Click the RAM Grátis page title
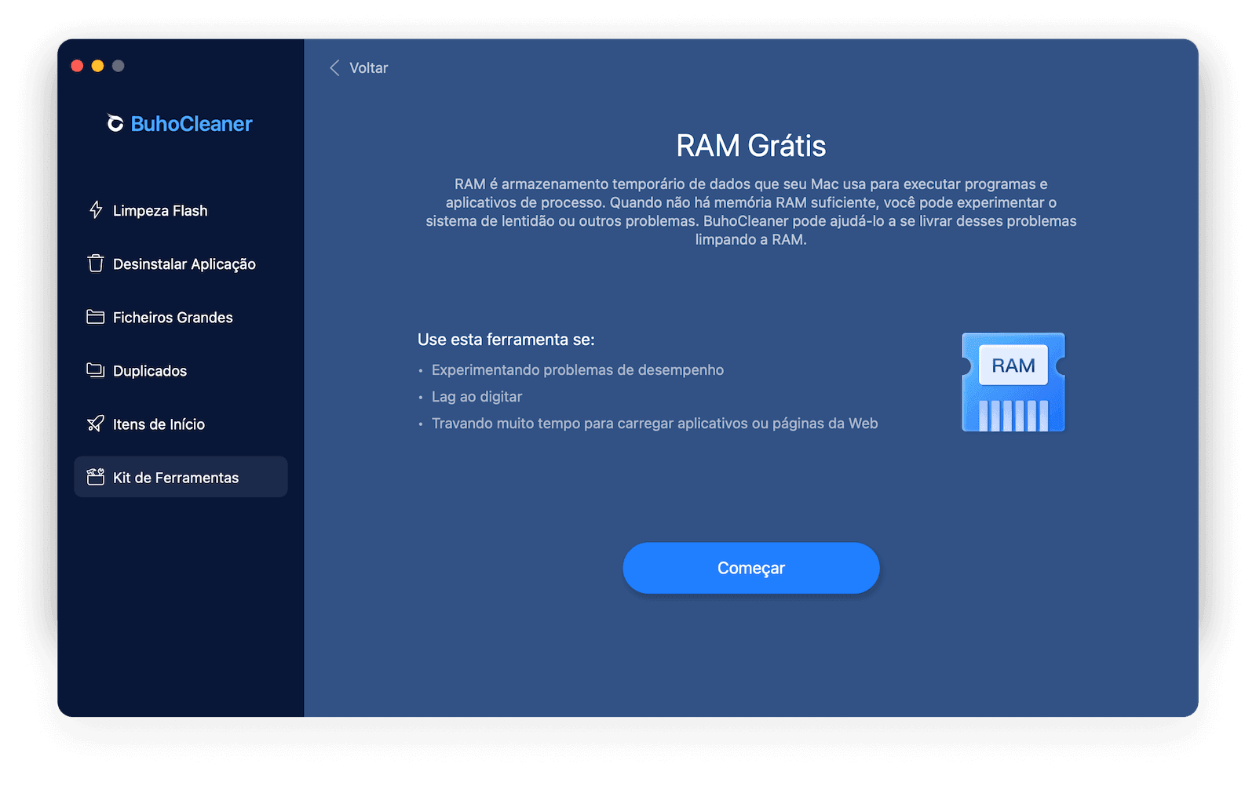The width and height of the screenshot is (1256, 793). 751,144
